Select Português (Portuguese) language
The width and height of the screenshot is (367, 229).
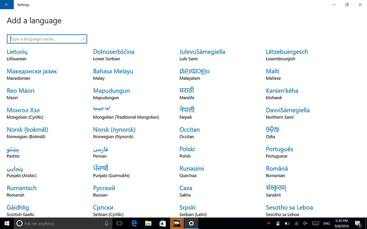279,152
